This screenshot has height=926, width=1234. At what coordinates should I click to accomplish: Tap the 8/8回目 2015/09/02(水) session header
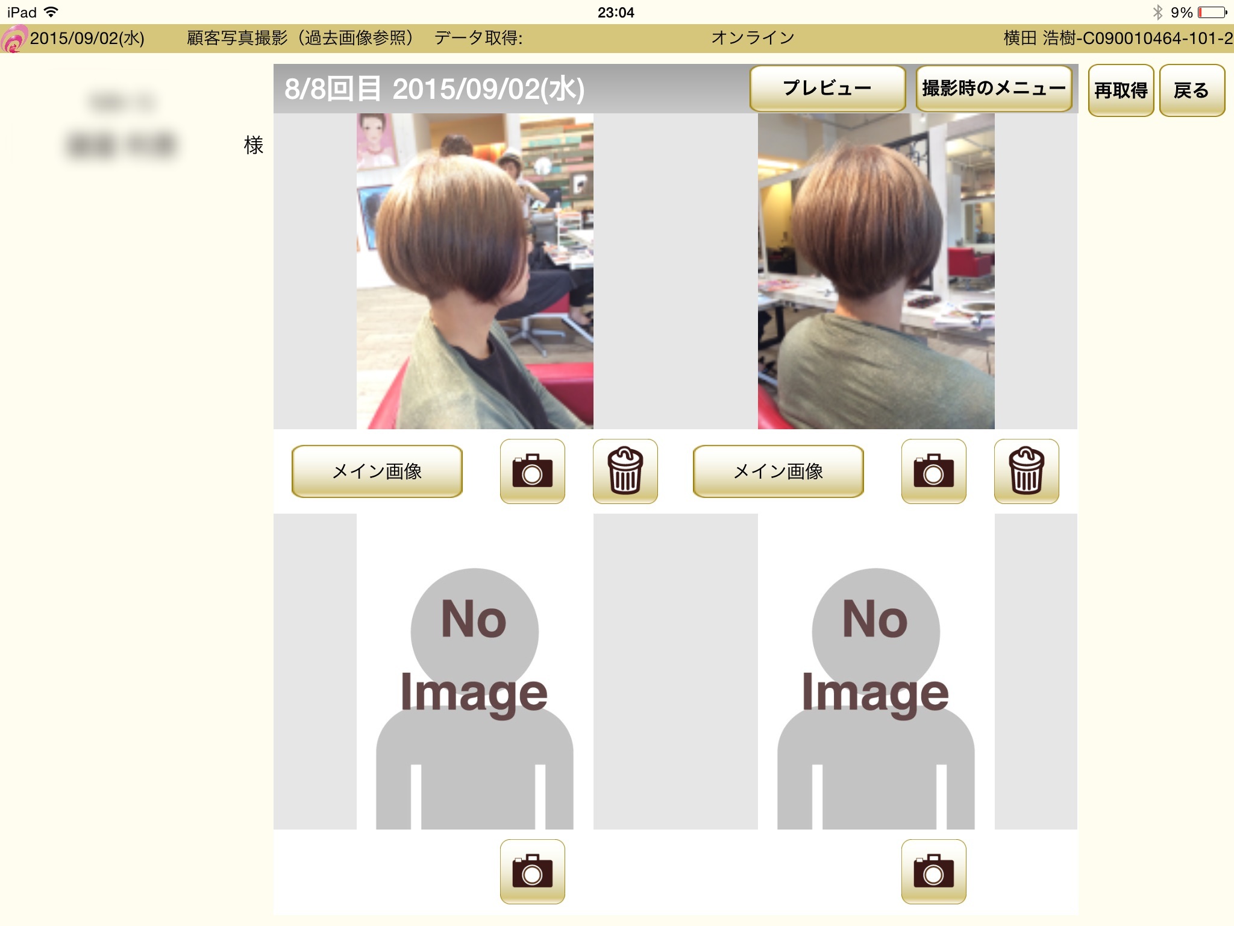[x=434, y=89]
